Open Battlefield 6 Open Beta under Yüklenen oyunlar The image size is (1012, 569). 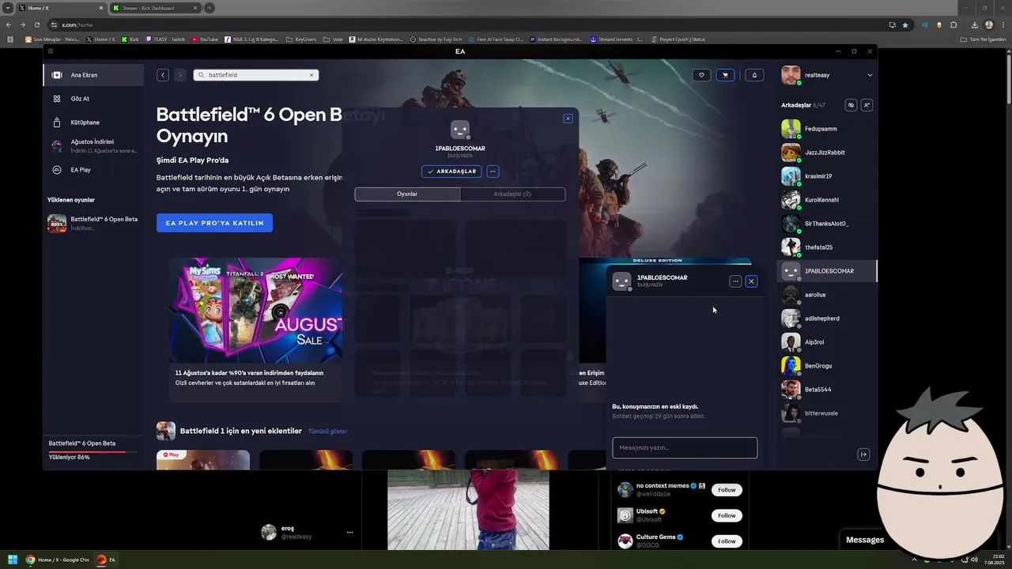click(93, 223)
